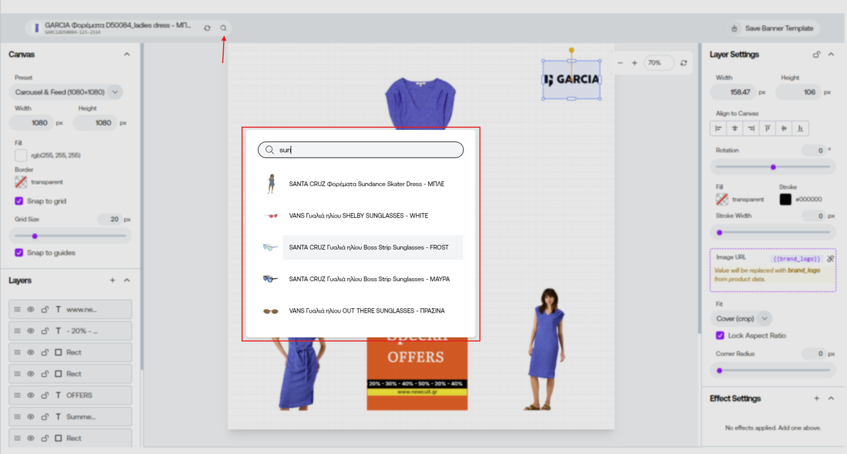Click the drag handle of the Summe… layer
The height and width of the screenshot is (454, 847).
pyautogui.click(x=18, y=417)
